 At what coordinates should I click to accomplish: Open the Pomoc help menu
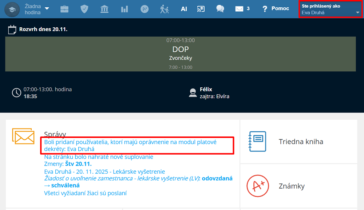[276, 9]
